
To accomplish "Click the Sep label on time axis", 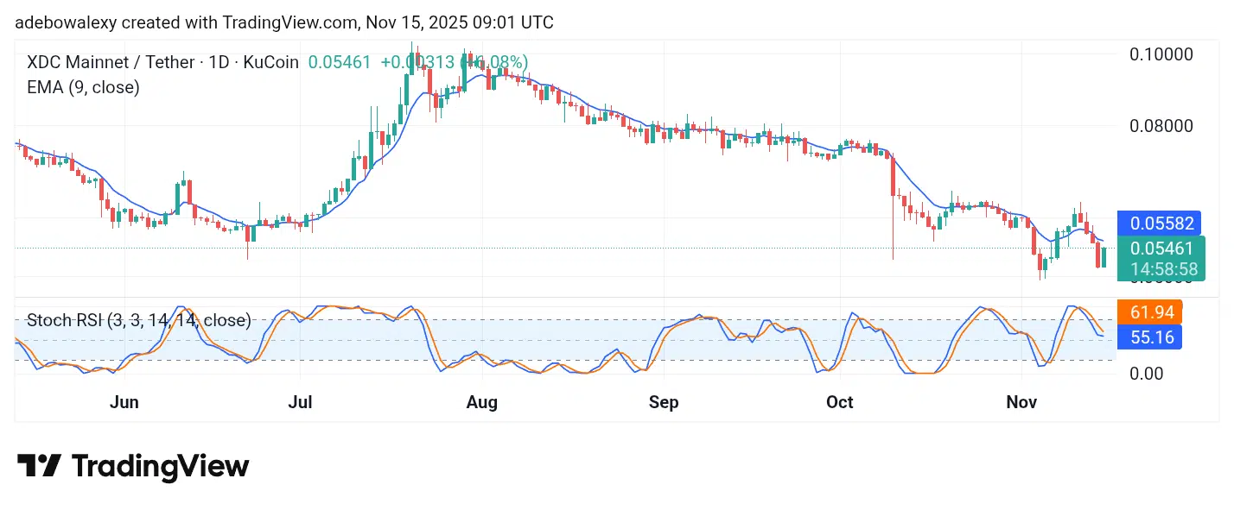I will 664,403.
